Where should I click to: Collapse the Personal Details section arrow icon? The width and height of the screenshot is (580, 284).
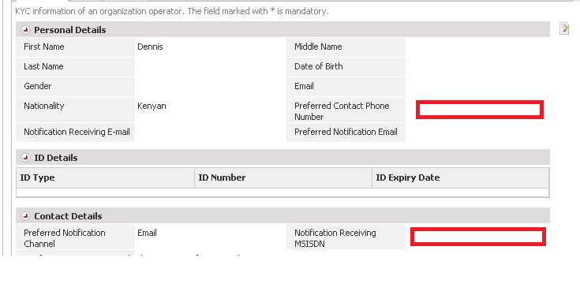[x=25, y=30]
